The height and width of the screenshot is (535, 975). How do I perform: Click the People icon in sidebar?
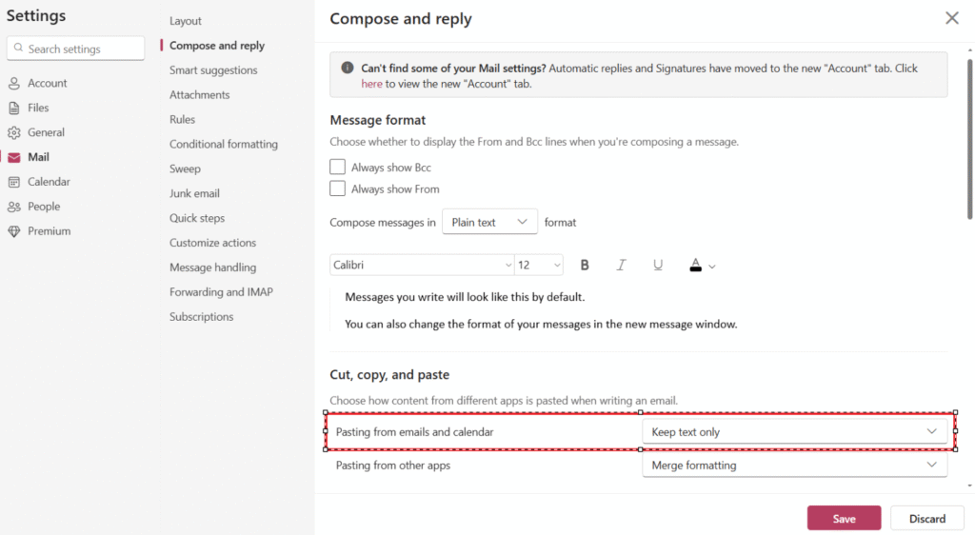[x=14, y=207]
